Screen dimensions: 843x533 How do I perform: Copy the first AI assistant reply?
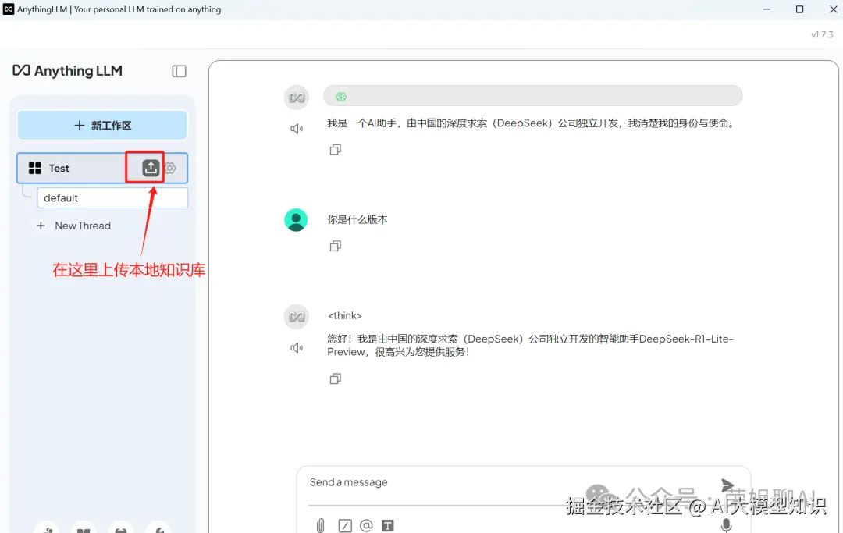335,149
